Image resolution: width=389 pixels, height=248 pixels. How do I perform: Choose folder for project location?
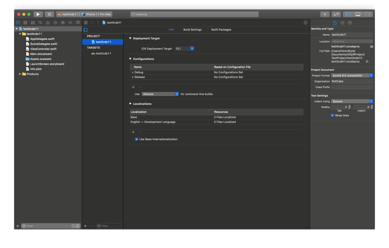pyautogui.click(x=372, y=46)
